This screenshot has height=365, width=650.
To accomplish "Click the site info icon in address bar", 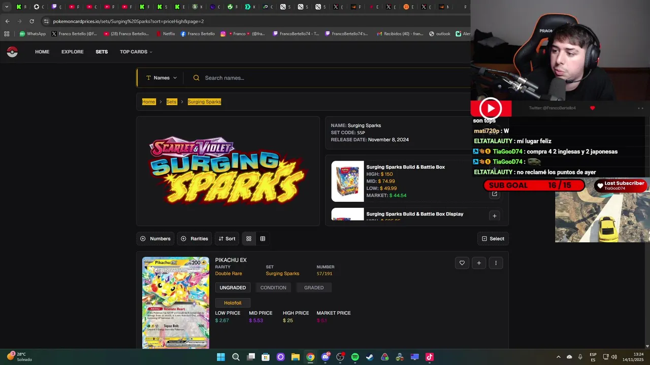I will click(46, 21).
